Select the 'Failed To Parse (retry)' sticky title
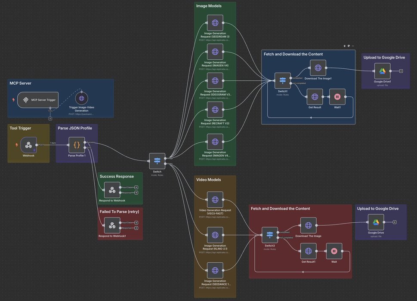 pos(119,212)
